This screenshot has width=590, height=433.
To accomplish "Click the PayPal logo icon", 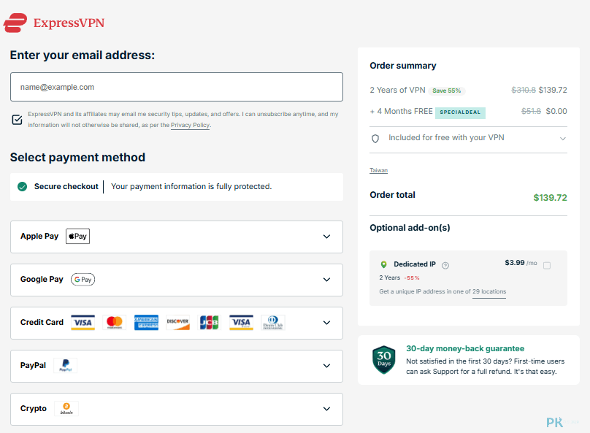I will click(66, 366).
